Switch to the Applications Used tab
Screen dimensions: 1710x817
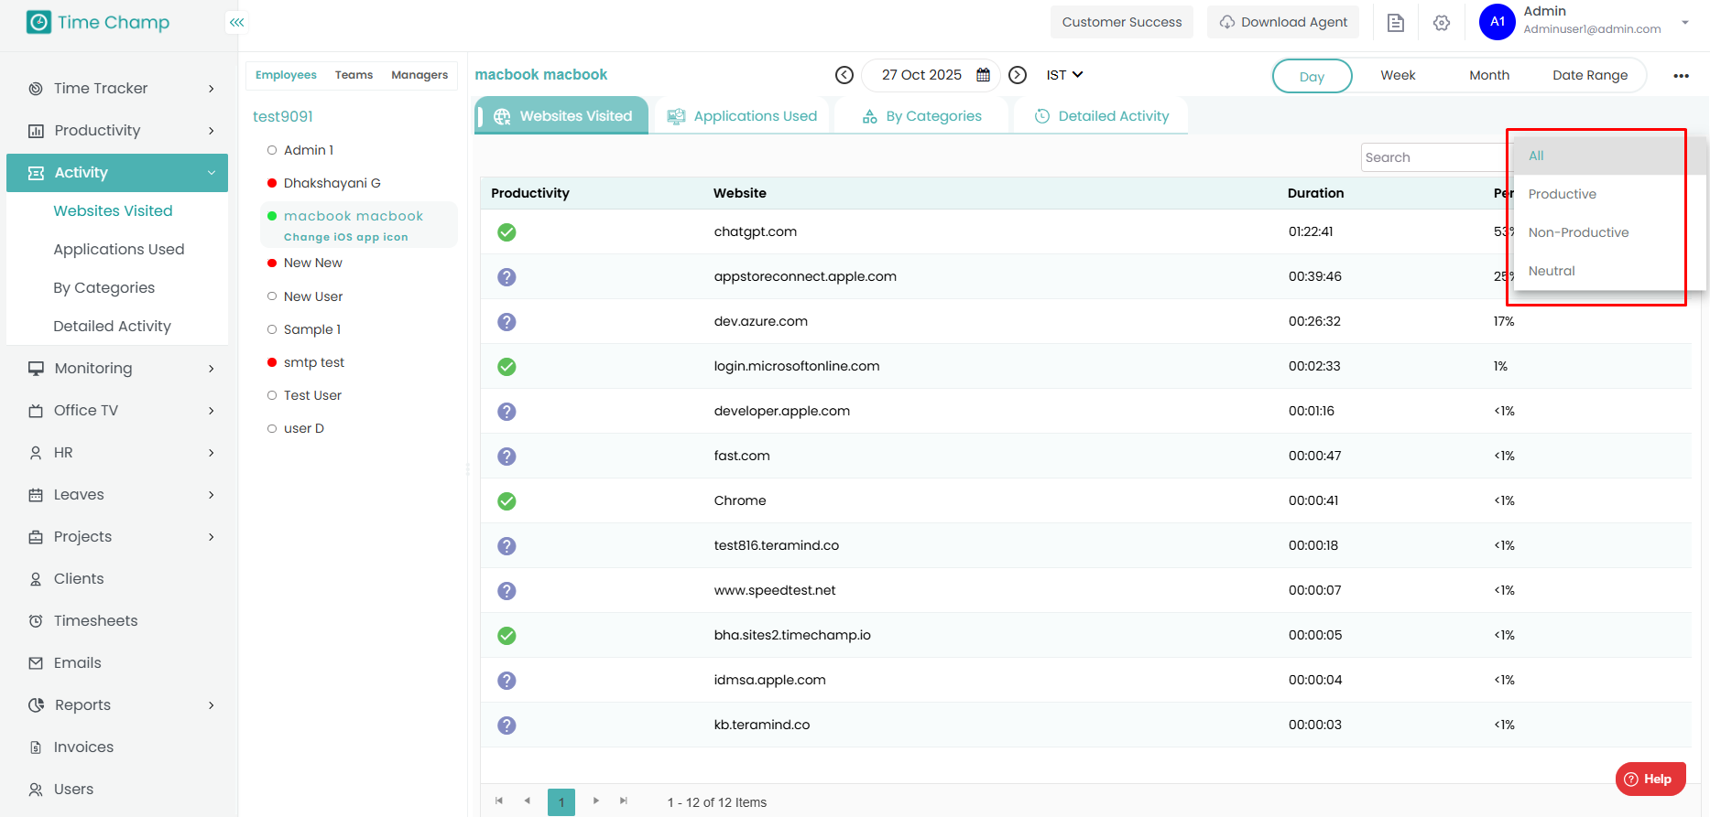point(743,116)
